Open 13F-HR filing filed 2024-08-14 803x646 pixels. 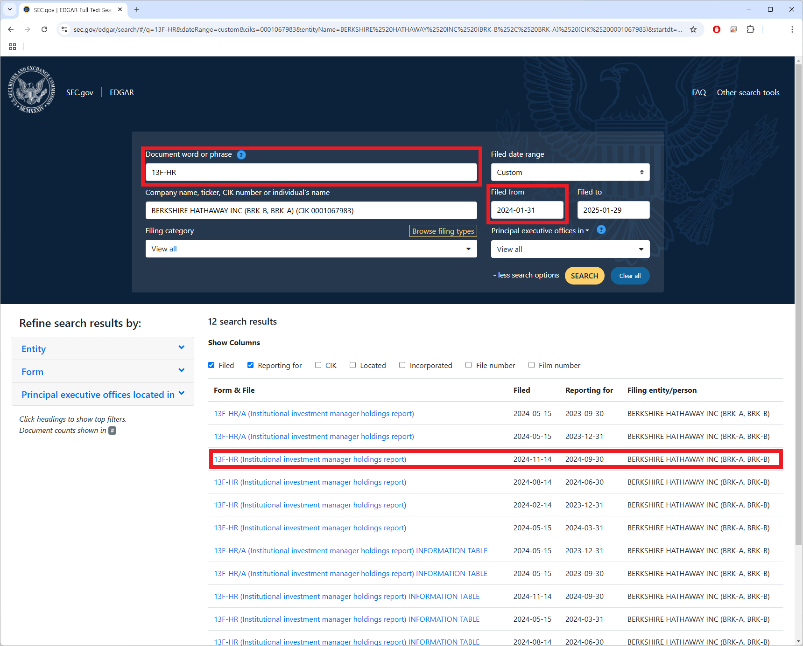[310, 482]
